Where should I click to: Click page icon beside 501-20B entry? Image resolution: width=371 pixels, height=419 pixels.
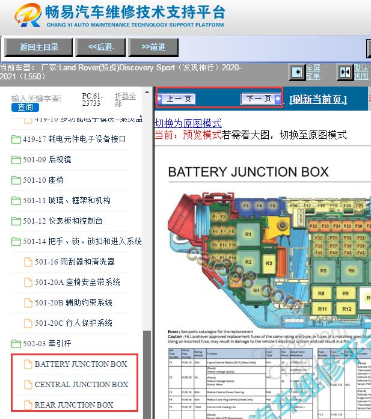point(28,303)
